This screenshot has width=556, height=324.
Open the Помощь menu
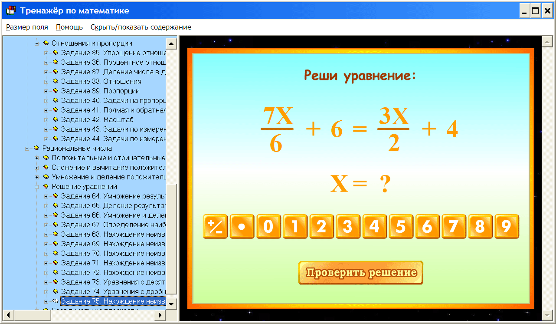pyautogui.click(x=69, y=27)
